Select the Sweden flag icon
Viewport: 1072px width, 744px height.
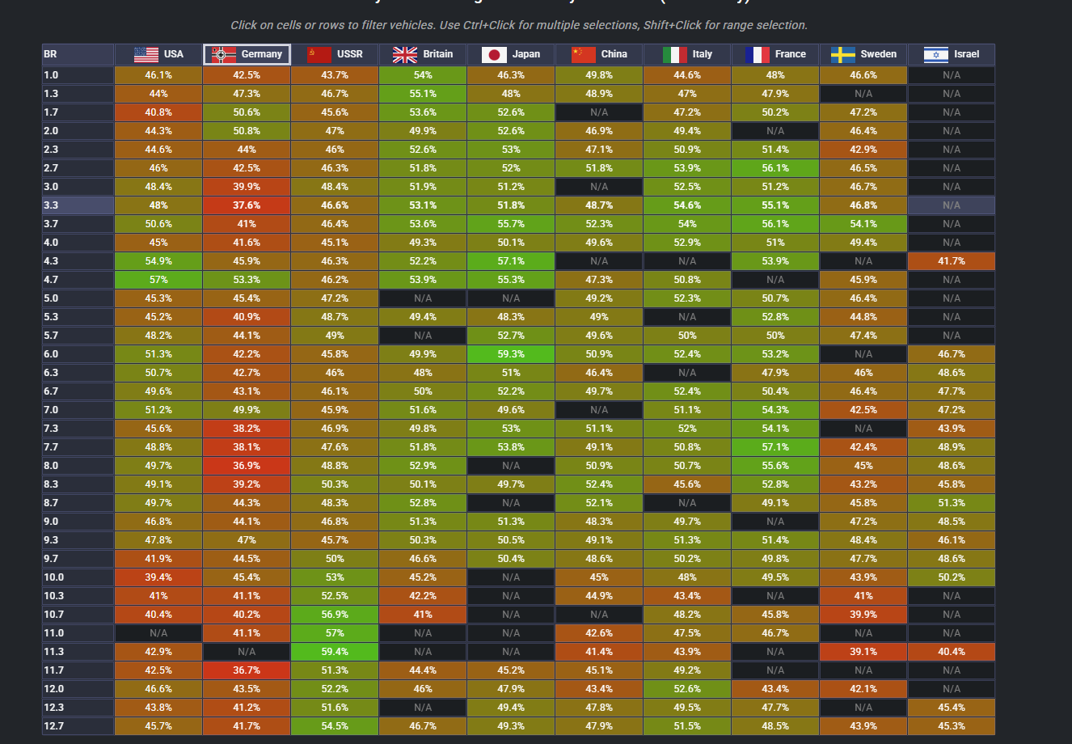click(843, 54)
